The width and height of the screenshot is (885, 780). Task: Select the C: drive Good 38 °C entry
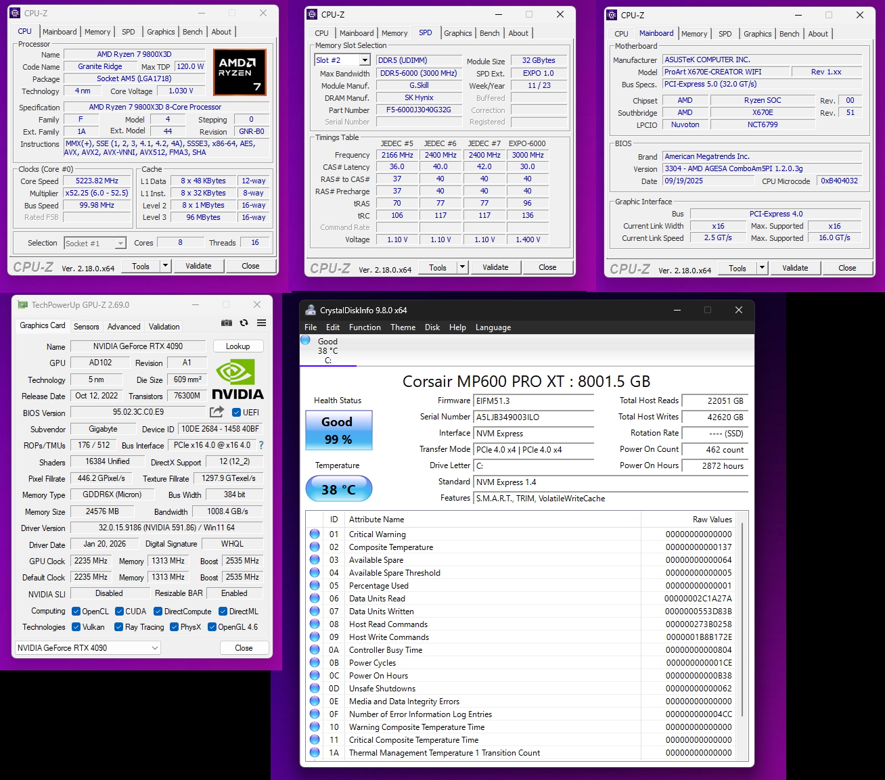click(x=327, y=350)
